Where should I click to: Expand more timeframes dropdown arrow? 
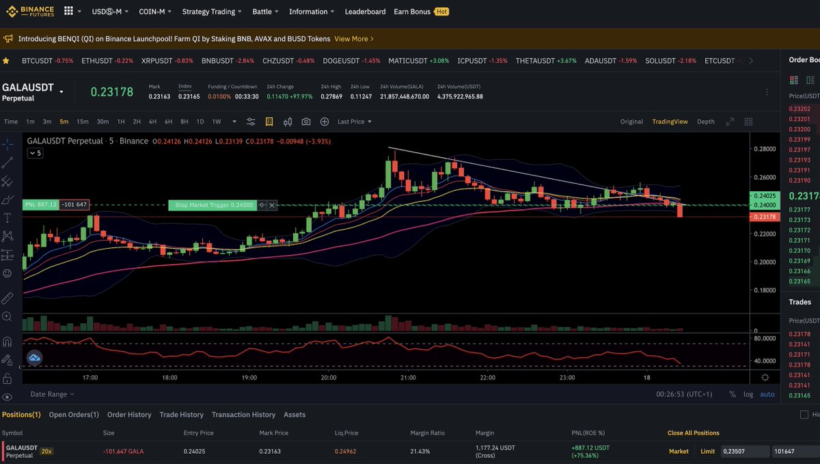pyautogui.click(x=234, y=122)
